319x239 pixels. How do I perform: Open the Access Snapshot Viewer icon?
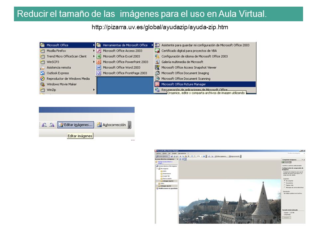click(157, 67)
